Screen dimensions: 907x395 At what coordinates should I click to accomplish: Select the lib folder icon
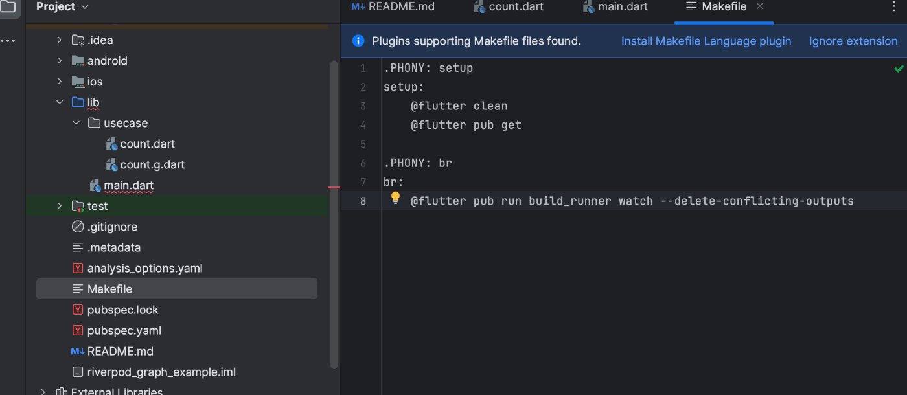pyautogui.click(x=78, y=102)
